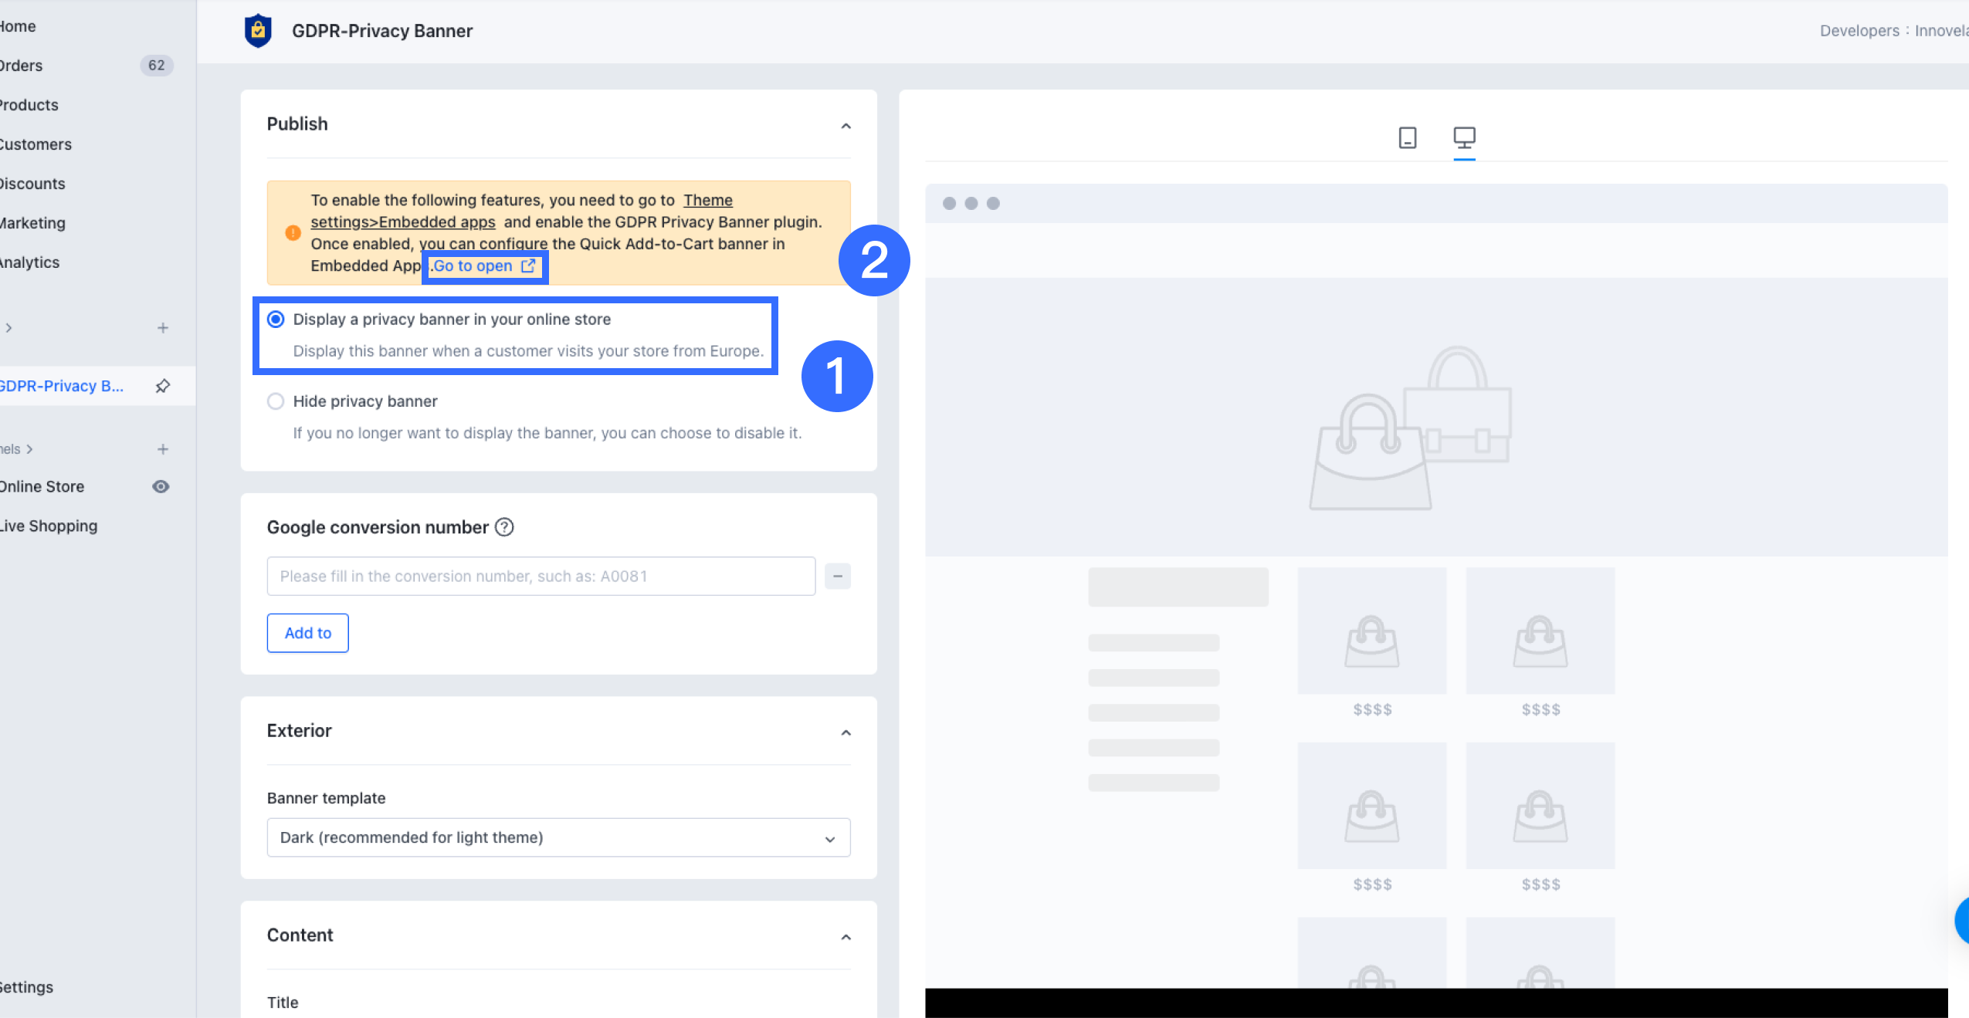Click the pin icon beside GDPR-Privacy app
The image size is (1969, 1018).
click(162, 386)
